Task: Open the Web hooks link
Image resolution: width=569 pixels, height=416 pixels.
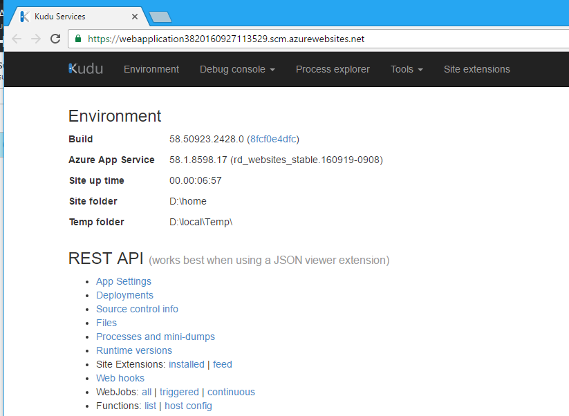Action: point(120,378)
